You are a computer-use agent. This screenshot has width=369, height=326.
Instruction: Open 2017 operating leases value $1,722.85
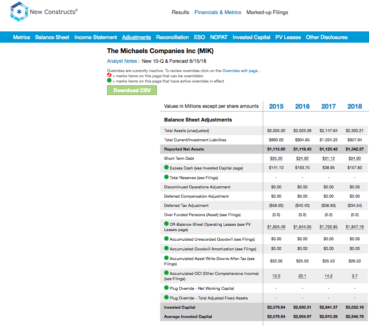[x=328, y=227]
